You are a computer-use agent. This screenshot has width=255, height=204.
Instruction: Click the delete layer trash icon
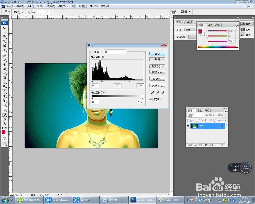222,145
